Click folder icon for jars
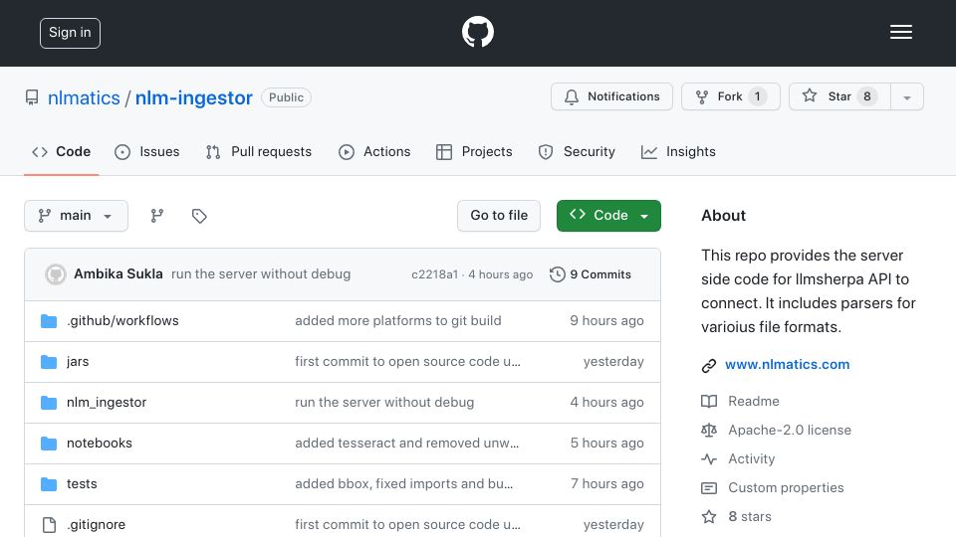956x537 pixels. [x=49, y=362]
